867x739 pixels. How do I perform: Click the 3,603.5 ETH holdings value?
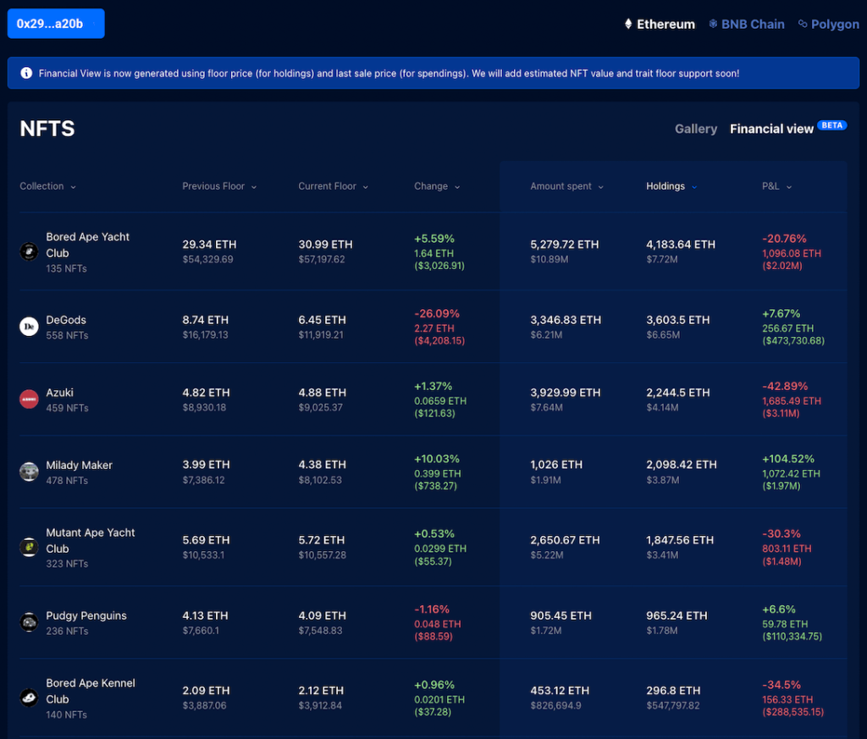678,320
